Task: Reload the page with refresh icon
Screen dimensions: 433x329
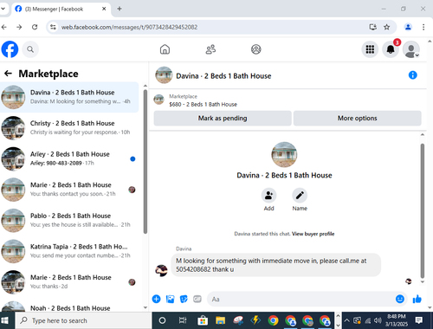Action: 35,27
